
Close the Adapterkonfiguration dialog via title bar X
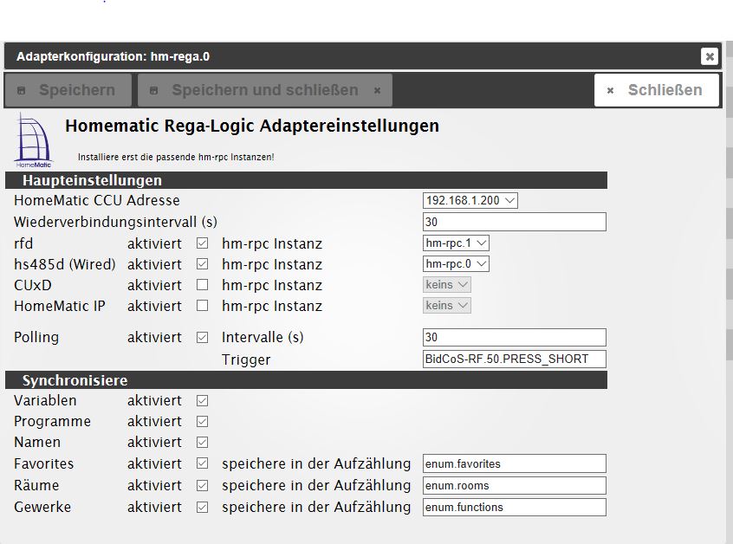click(x=709, y=56)
